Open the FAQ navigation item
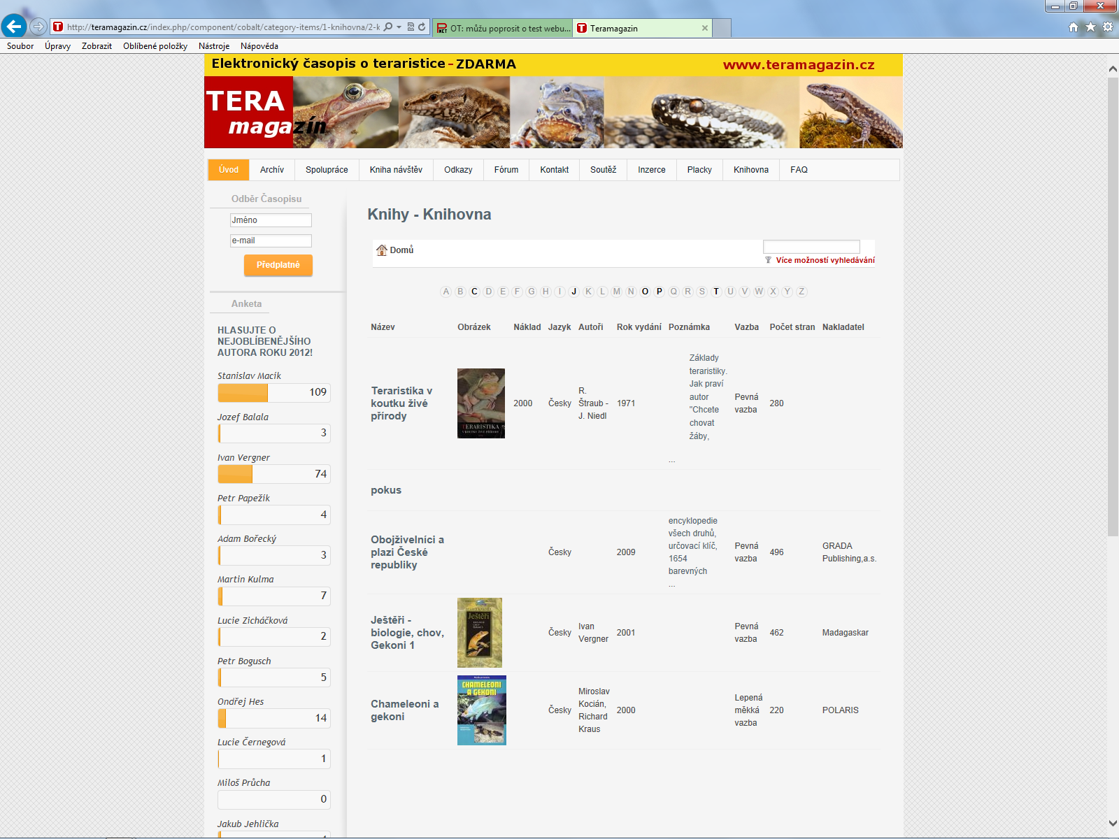The height and width of the screenshot is (839, 1119). pos(799,170)
